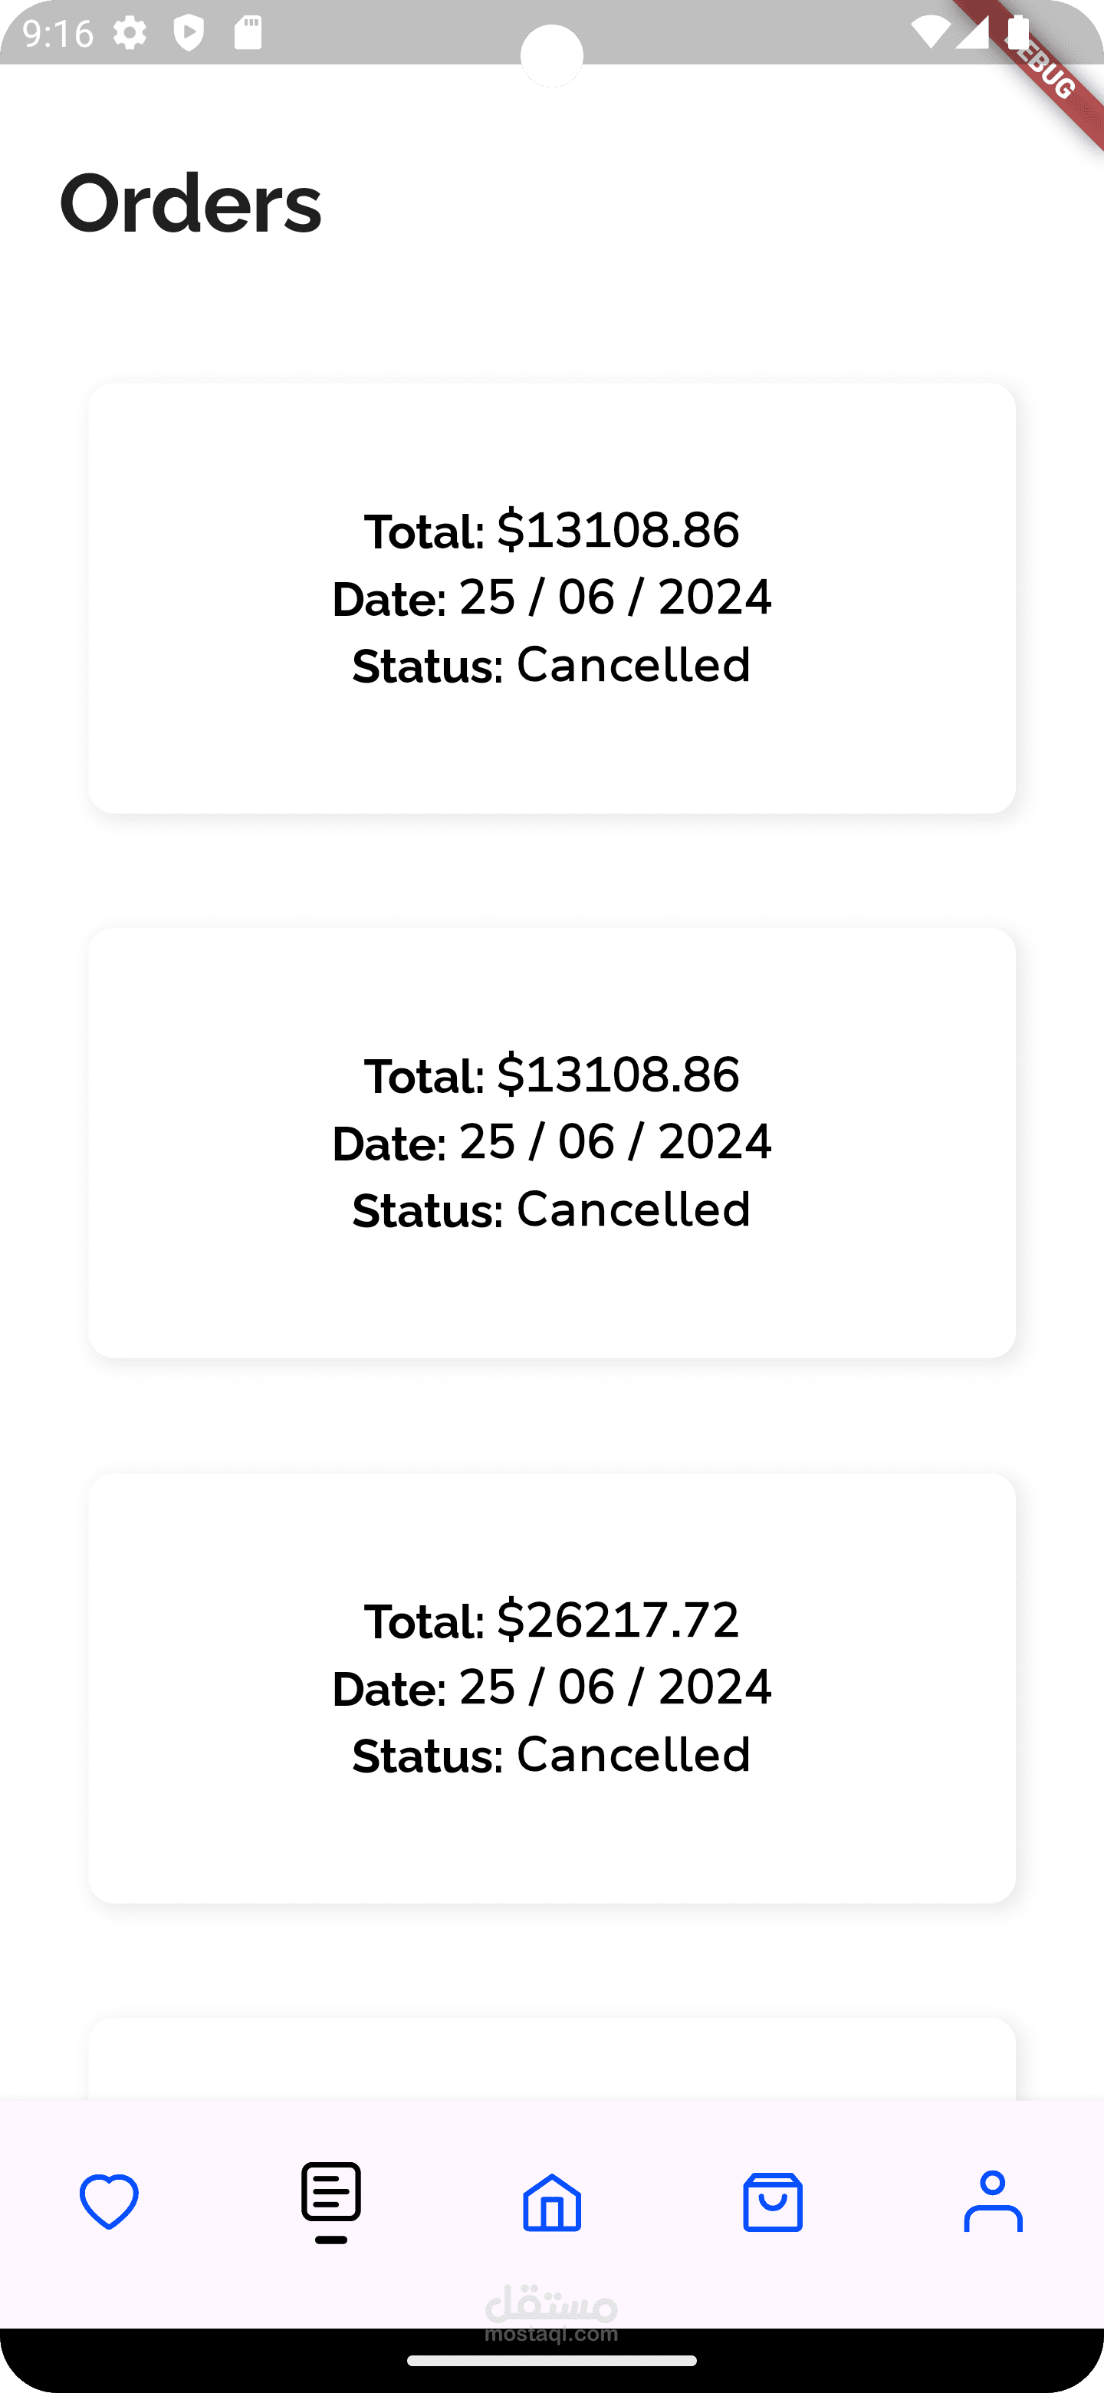The height and width of the screenshot is (2393, 1104).
Task: Open the partially visible fourth order card
Action: pyautogui.click(x=553, y=2059)
